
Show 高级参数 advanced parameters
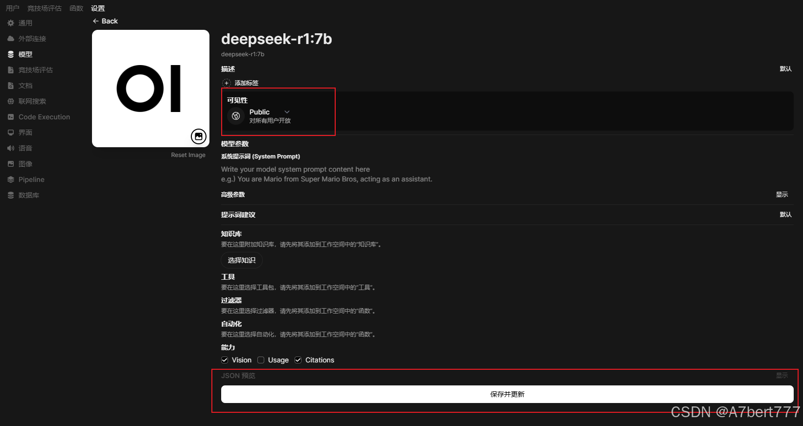tap(782, 195)
